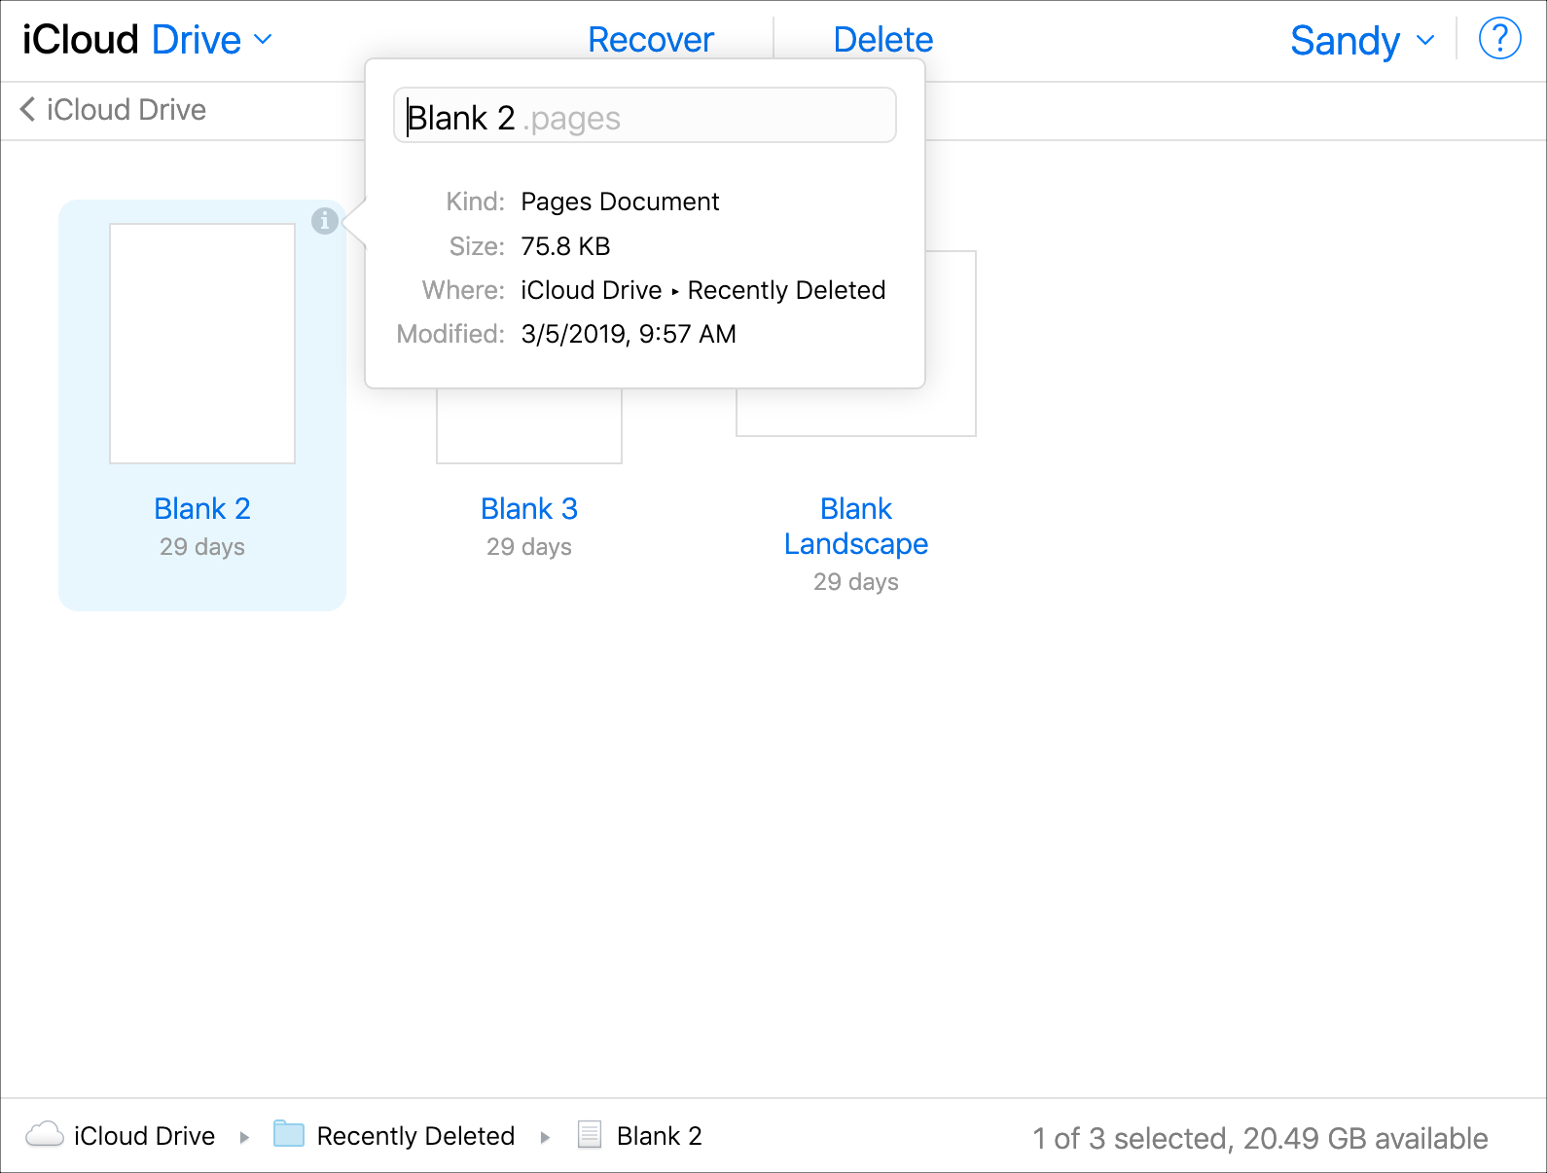1547x1173 pixels.
Task: Click the Blank 2 filename field
Action: pos(645,116)
